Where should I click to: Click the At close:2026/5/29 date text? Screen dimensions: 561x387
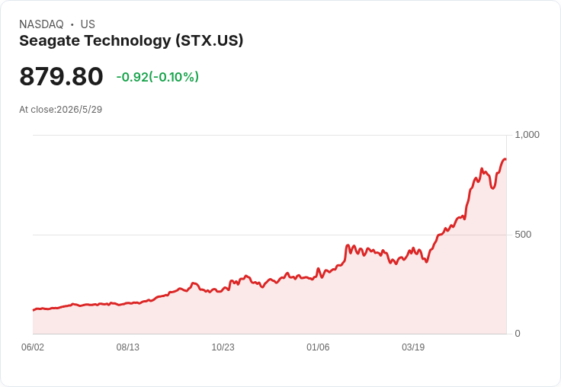pyautogui.click(x=60, y=110)
